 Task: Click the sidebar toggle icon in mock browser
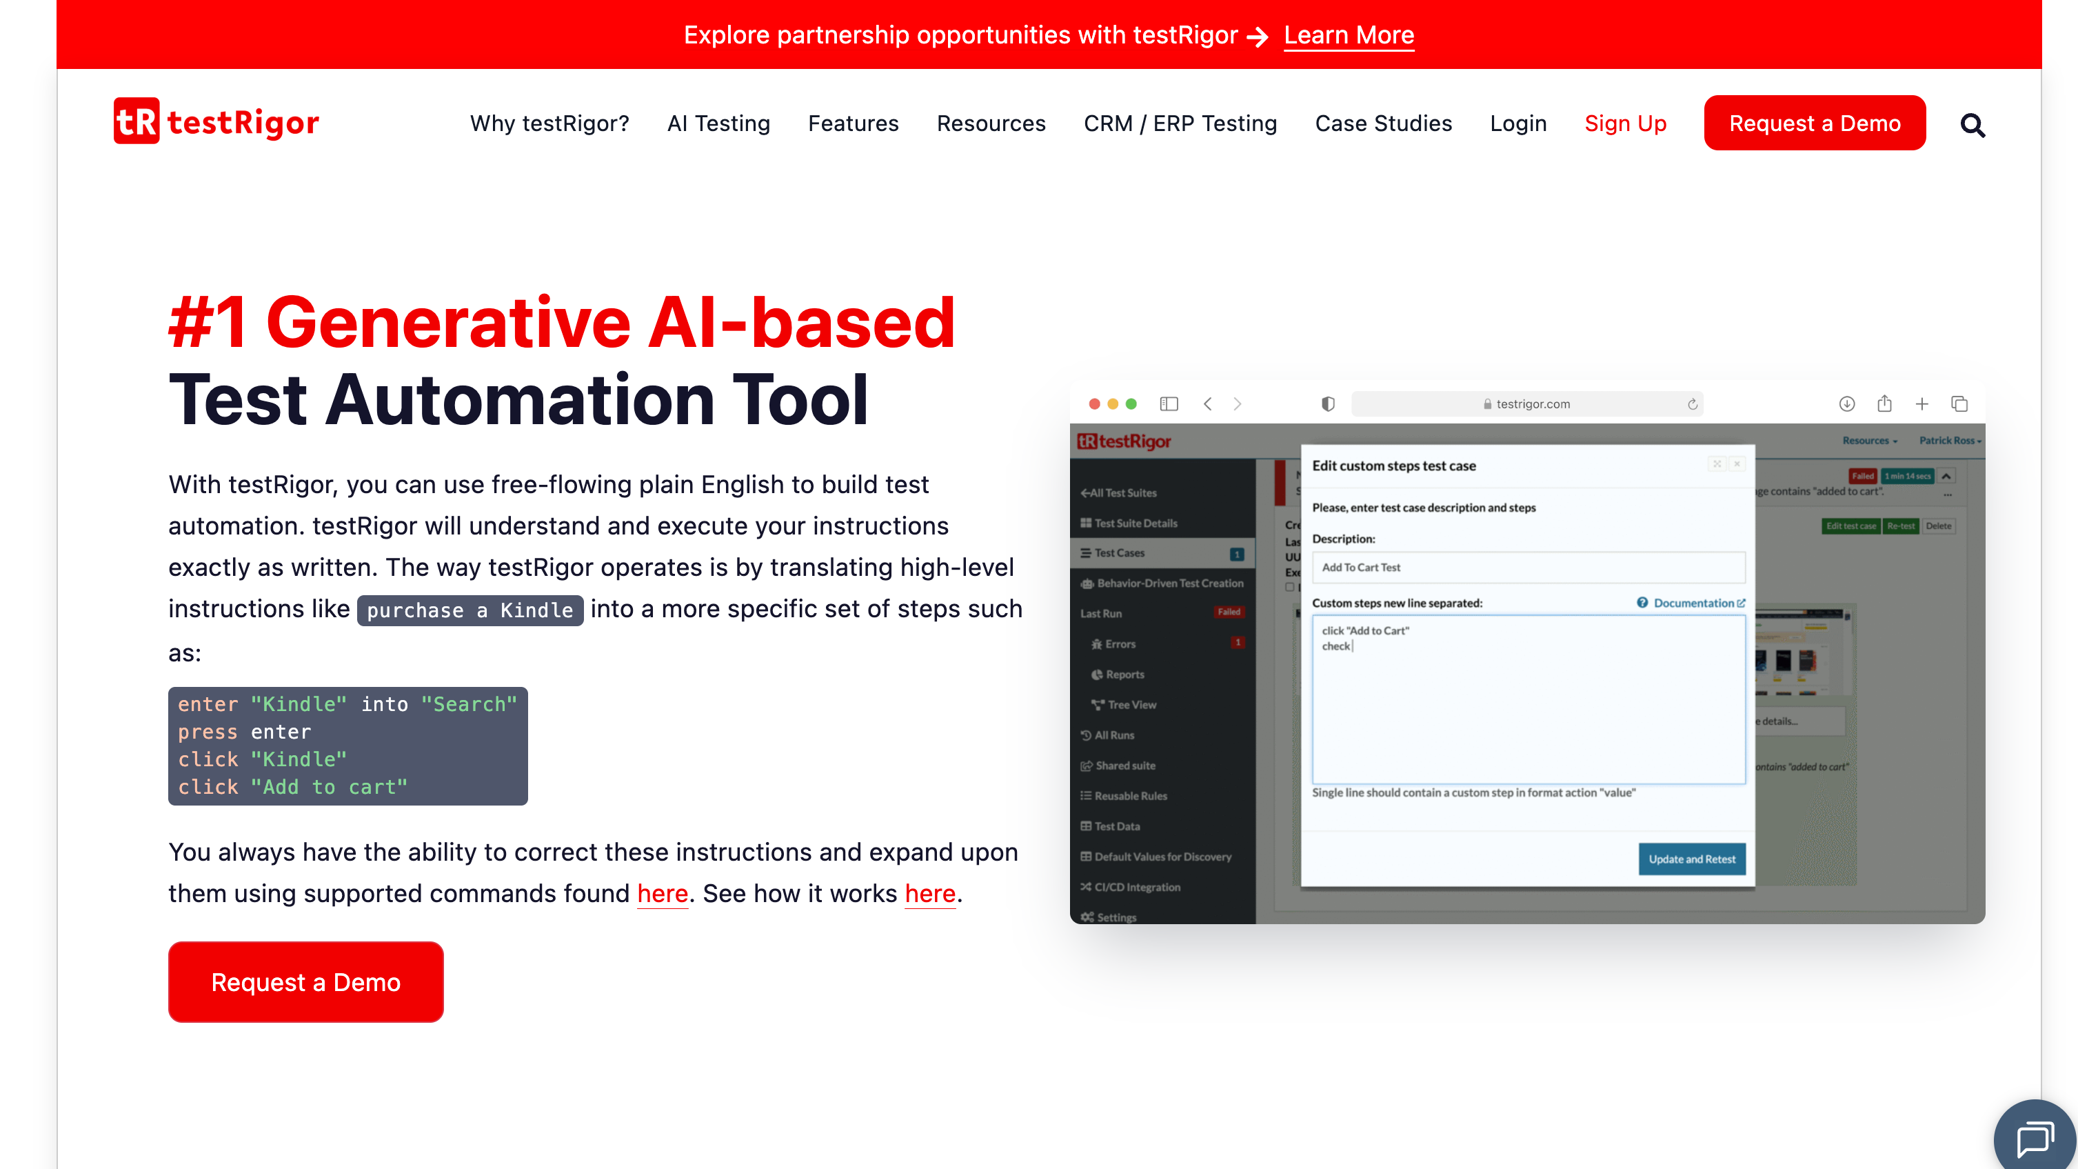pos(1169,403)
